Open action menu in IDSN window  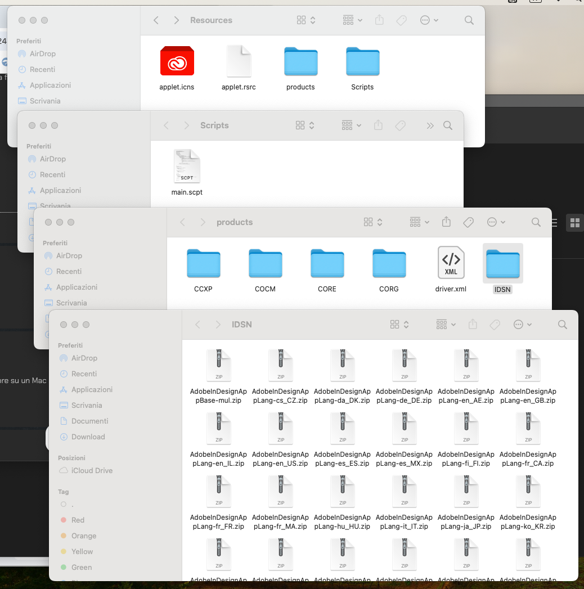523,325
